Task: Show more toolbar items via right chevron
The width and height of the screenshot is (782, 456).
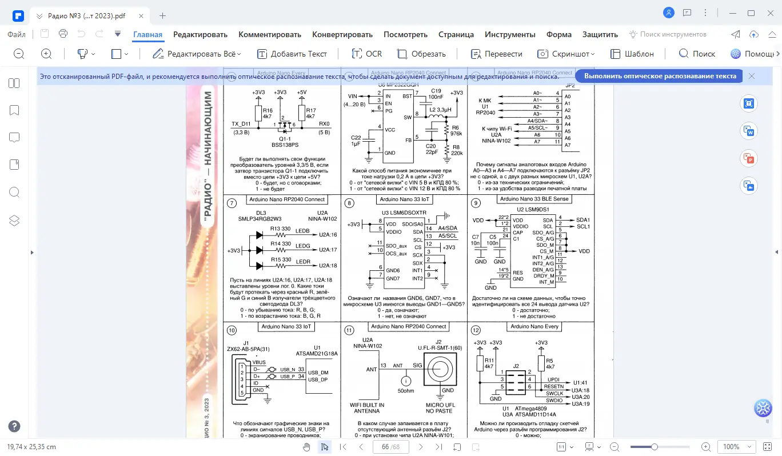Action: coord(777,54)
